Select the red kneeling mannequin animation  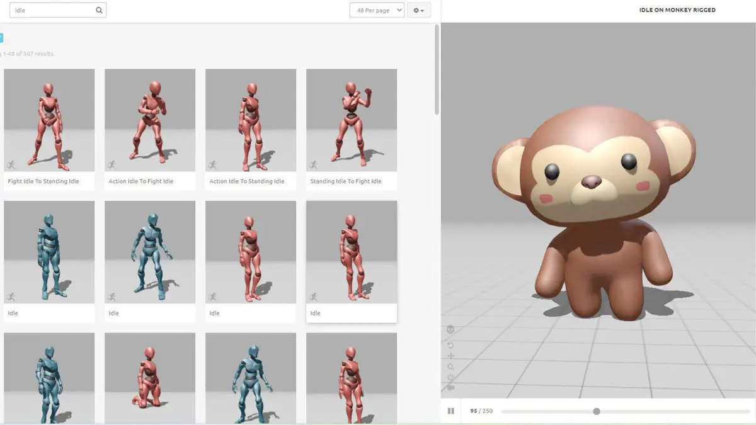click(150, 378)
